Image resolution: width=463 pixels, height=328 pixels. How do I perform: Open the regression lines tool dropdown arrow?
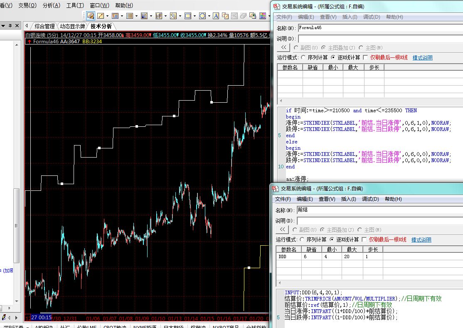click(x=180, y=16)
